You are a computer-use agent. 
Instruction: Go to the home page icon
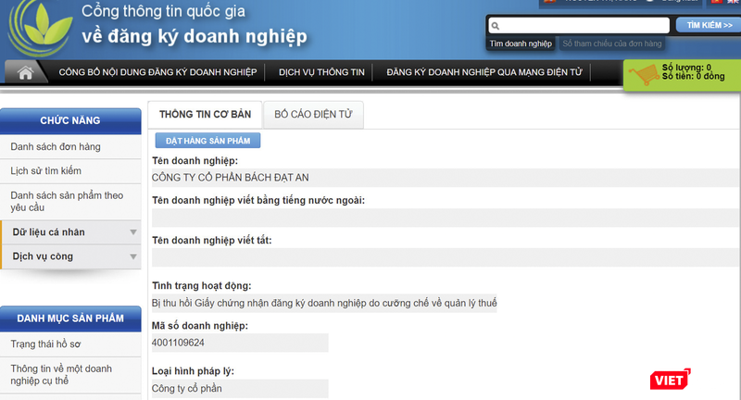click(25, 73)
